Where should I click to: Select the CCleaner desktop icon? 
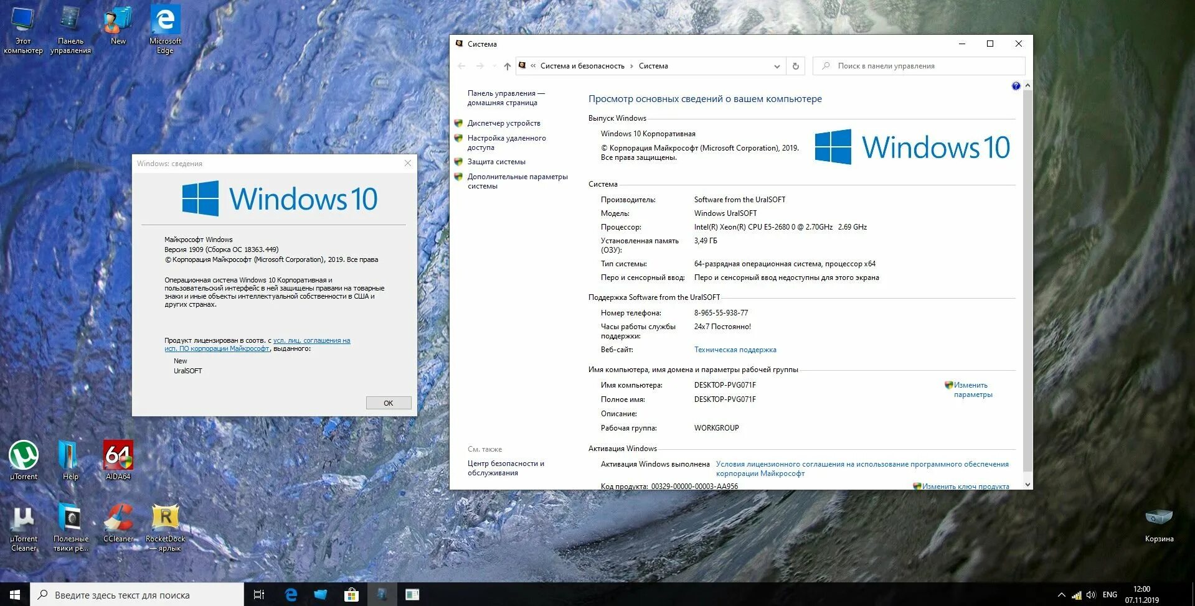click(x=118, y=523)
